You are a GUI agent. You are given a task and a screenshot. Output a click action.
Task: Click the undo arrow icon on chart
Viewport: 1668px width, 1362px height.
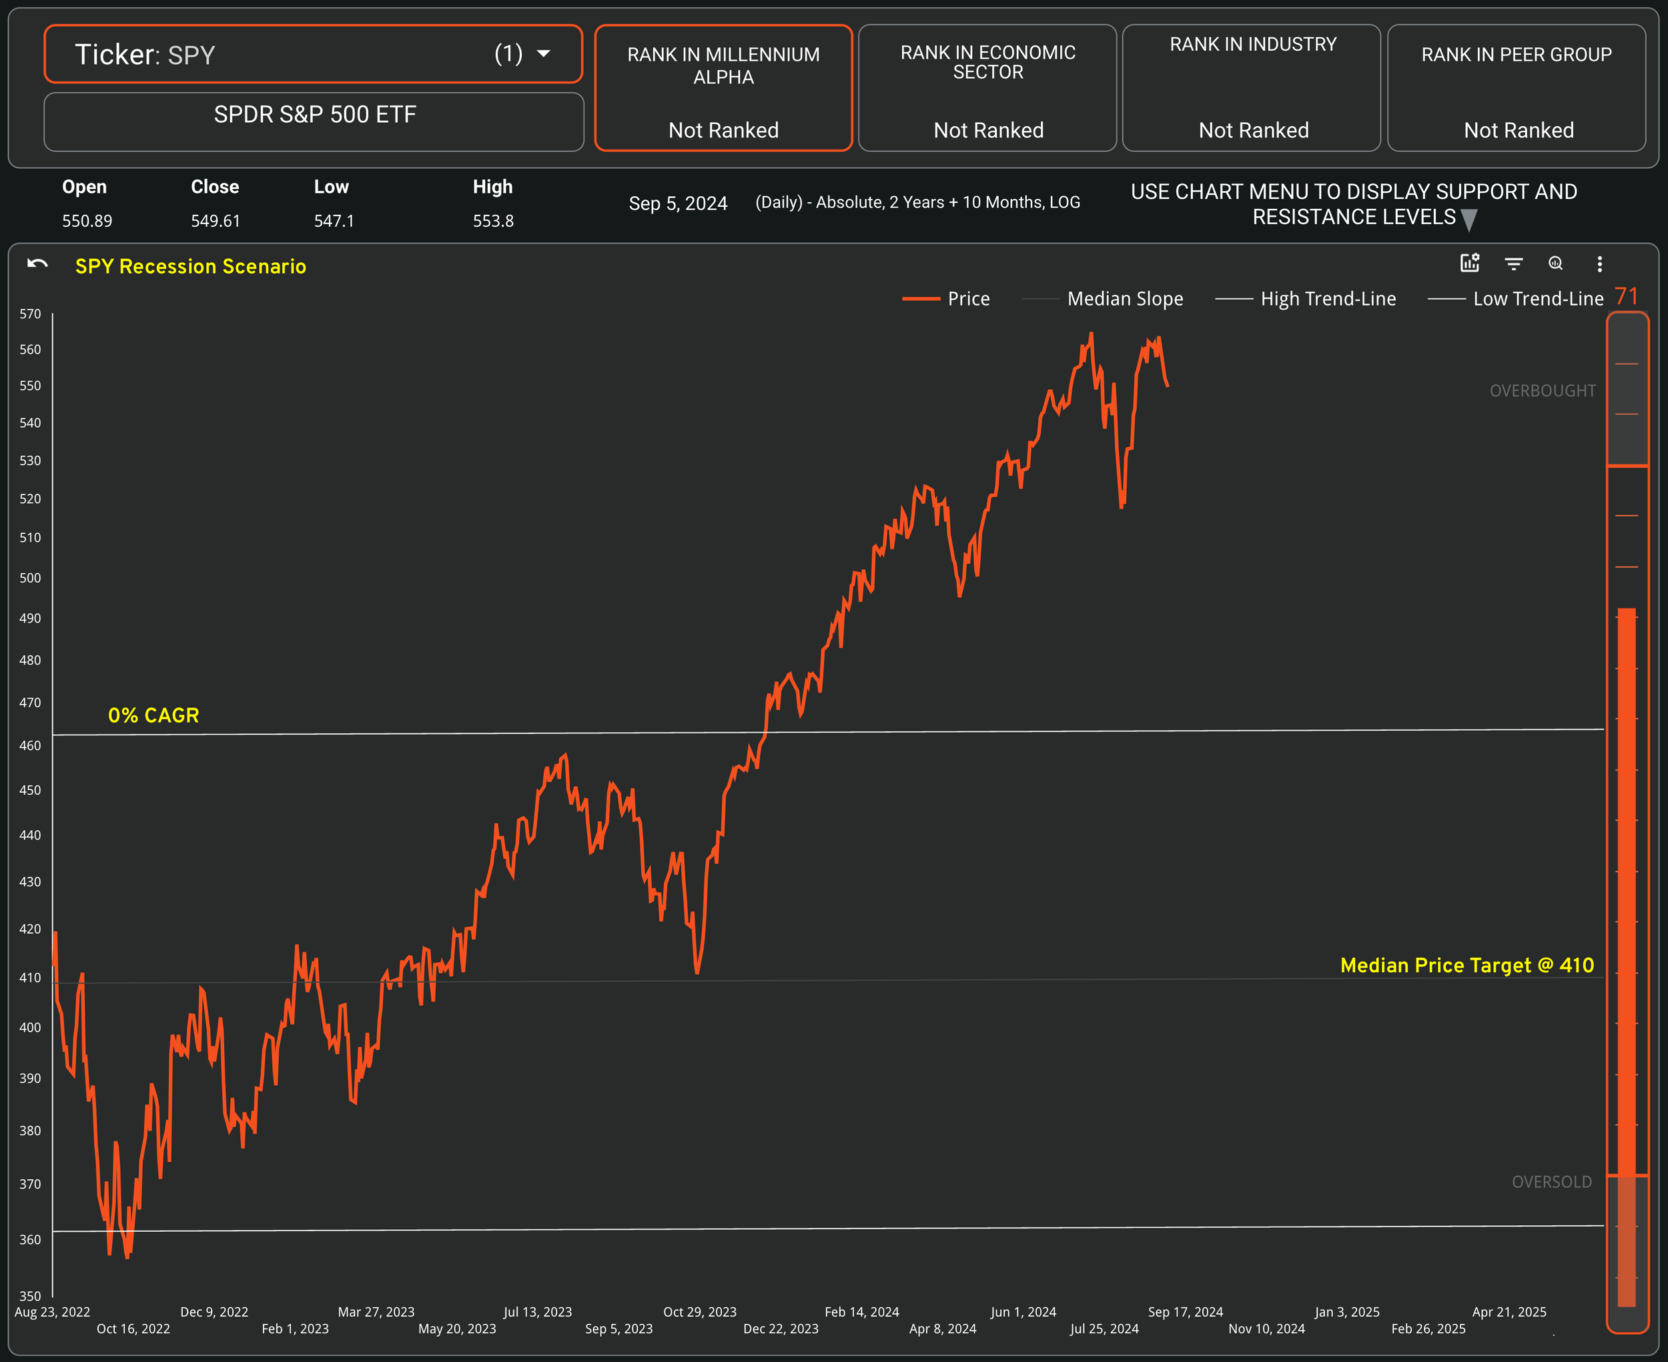coord(37,264)
